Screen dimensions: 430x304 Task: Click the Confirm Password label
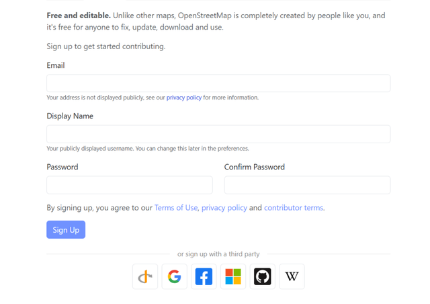(x=255, y=167)
